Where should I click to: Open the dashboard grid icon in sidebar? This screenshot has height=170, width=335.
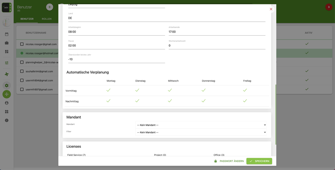click(x=7, y=52)
